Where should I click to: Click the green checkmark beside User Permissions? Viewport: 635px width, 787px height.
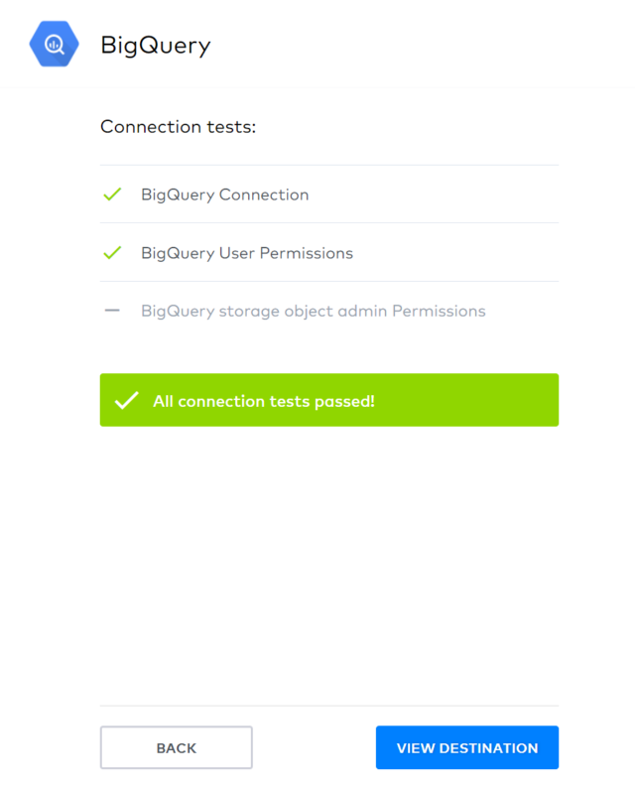coord(112,252)
